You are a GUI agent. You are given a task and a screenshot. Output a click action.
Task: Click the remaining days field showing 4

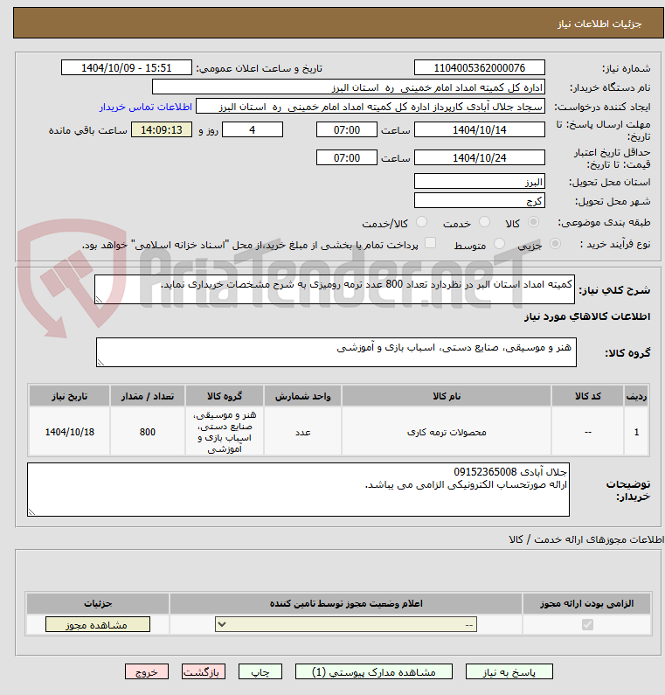click(252, 130)
